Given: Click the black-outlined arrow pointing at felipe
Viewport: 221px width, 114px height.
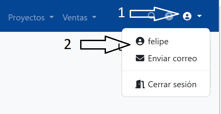Looking at the screenshot, I should pos(101,45).
